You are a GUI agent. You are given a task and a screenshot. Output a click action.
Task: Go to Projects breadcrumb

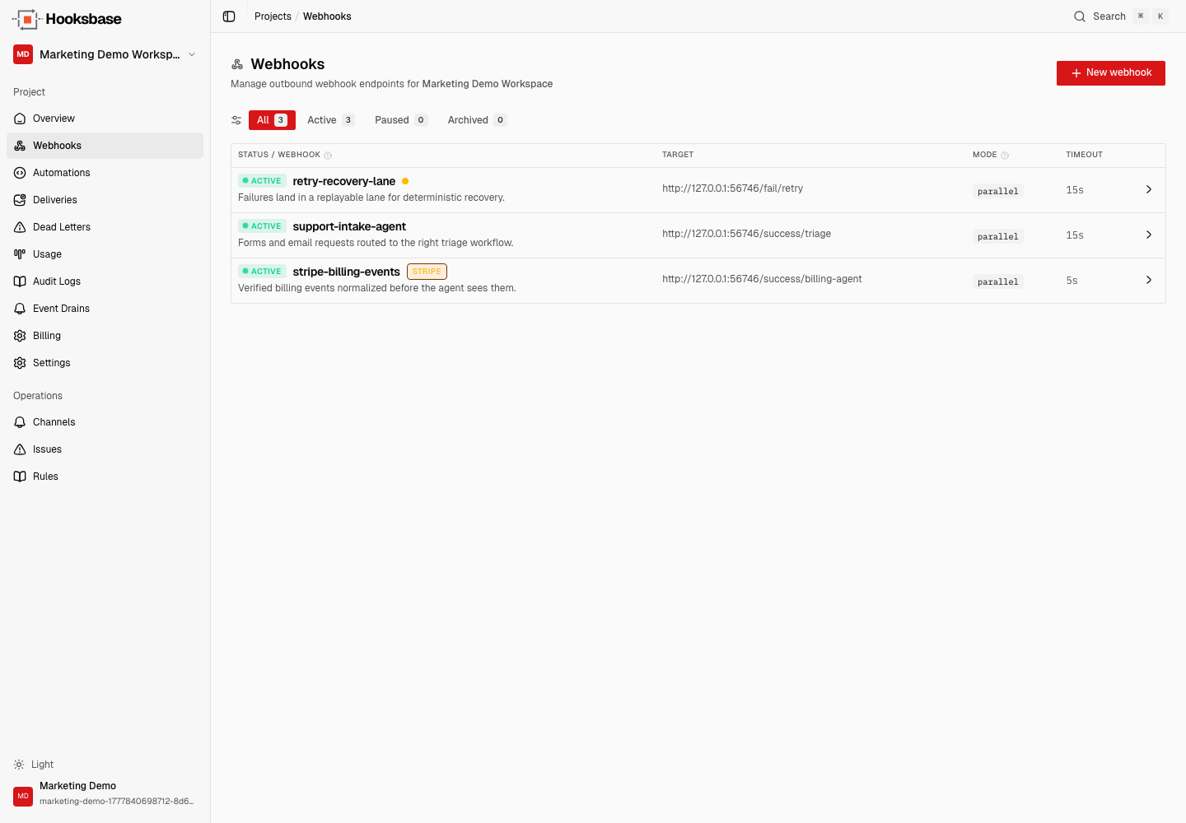[273, 16]
